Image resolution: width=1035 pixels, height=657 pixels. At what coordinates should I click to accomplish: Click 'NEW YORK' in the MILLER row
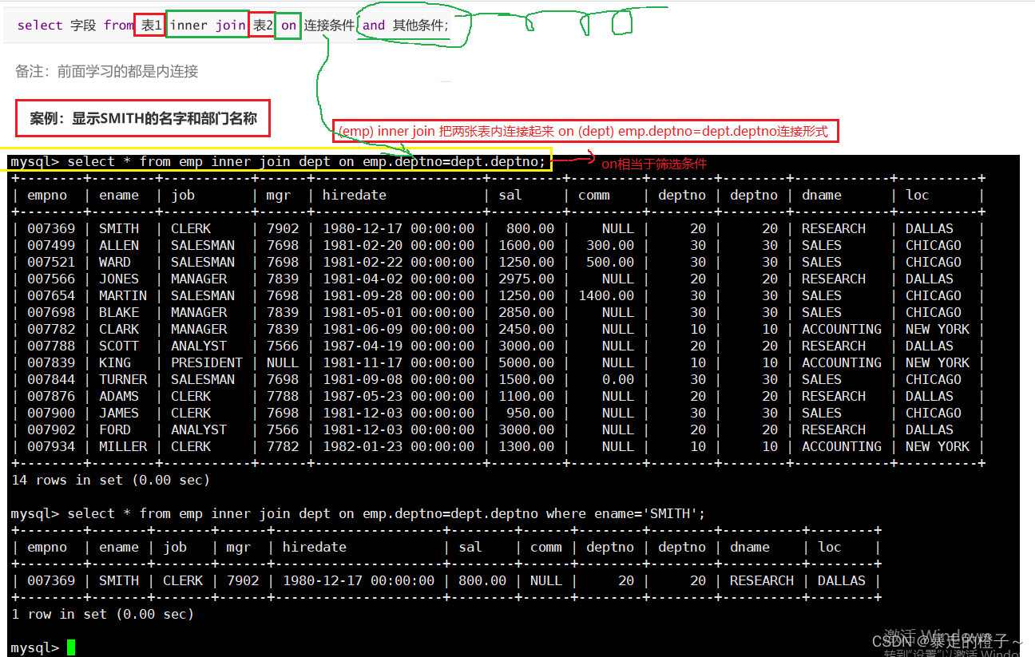click(x=938, y=446)
